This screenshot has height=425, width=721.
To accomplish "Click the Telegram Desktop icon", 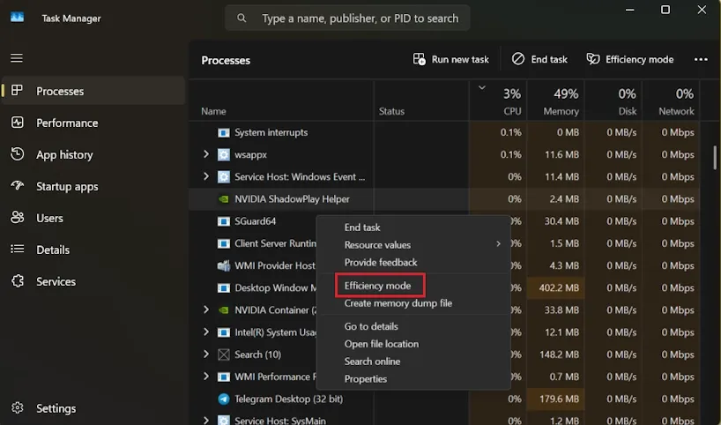I will coord(224,399).
